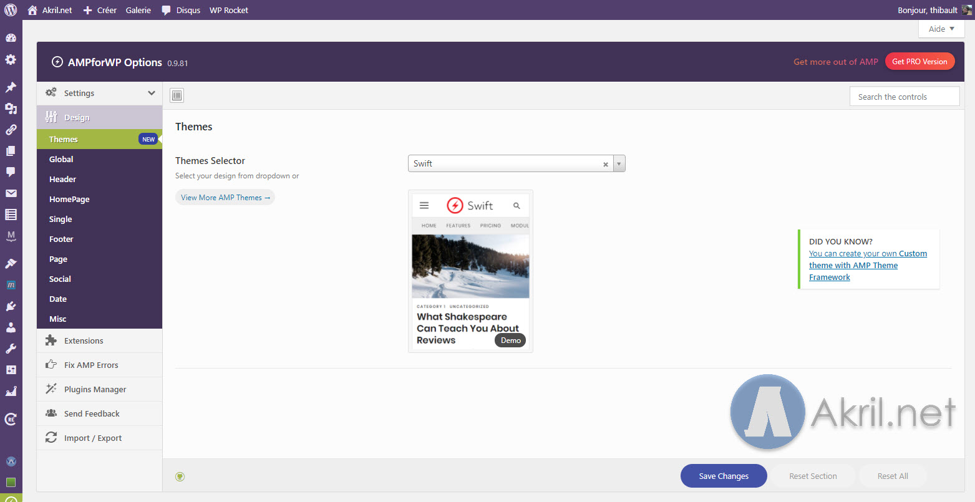Select Single in Design submenu
The height and width of the screenshot is (502, 975).
(100, 219)
